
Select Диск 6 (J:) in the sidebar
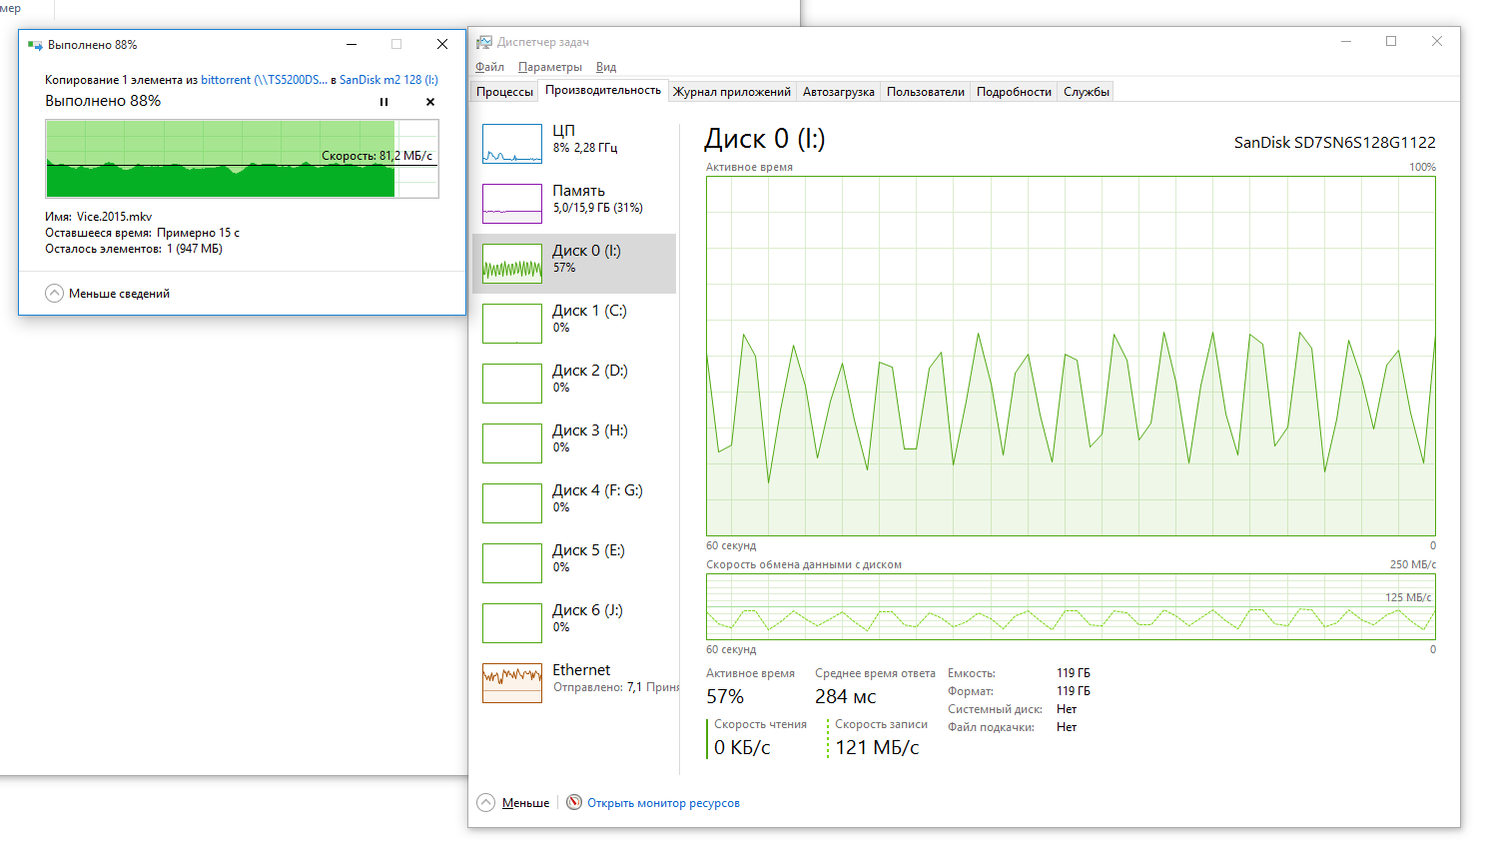point(574,623)
